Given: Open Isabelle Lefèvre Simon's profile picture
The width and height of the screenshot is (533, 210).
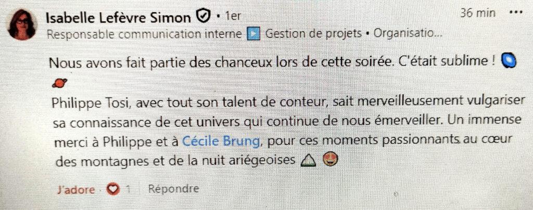Looking at the screenshot, I should pyautogui.click(x=22, y=24).
